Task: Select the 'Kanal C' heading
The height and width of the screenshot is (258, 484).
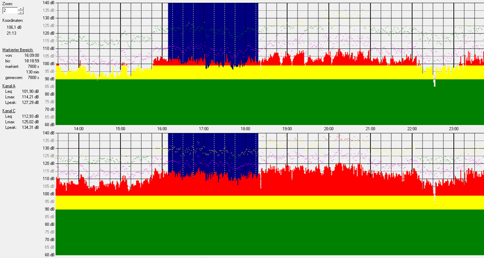Action: 9,110
